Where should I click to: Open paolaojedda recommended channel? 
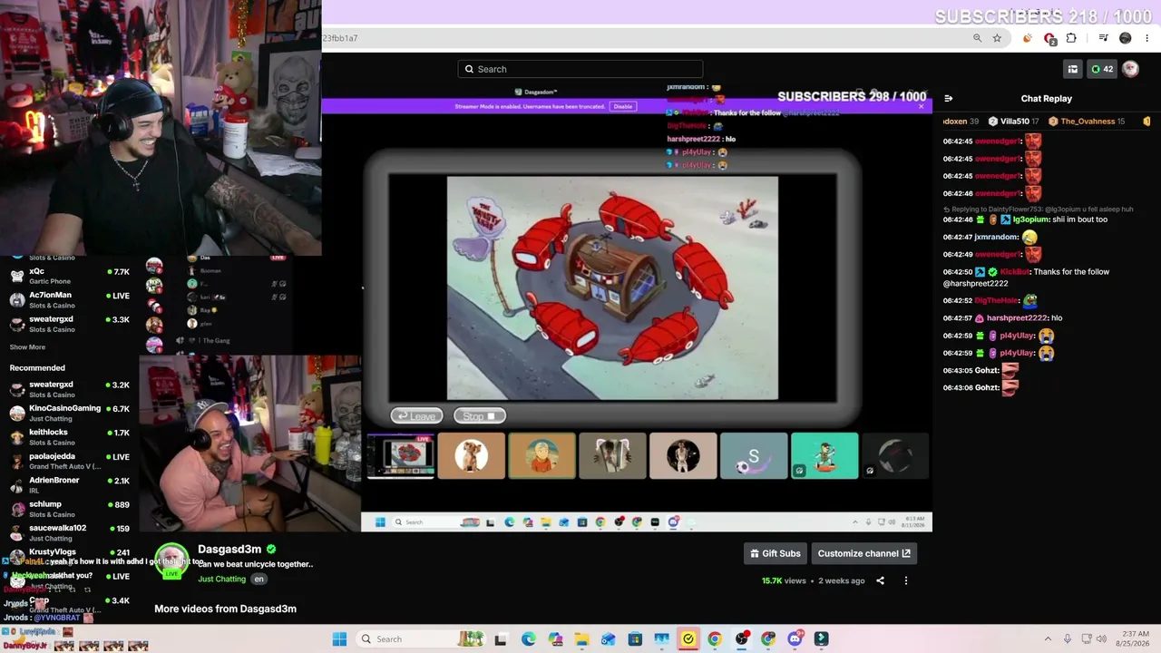click(x=71, y=461)
